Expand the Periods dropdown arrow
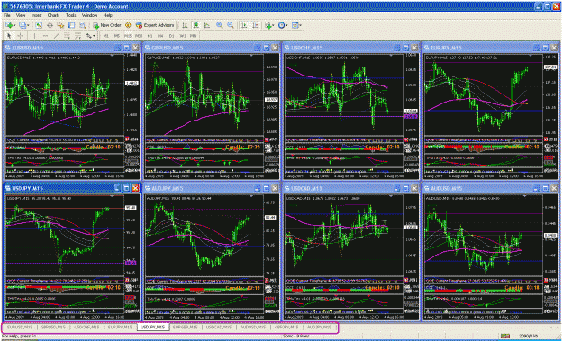563x341 pixels. (286, 25)
